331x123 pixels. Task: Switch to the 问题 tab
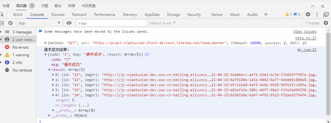point(45,6)
